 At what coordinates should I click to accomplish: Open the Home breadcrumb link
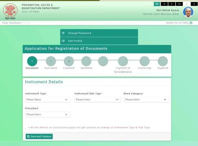5,23
